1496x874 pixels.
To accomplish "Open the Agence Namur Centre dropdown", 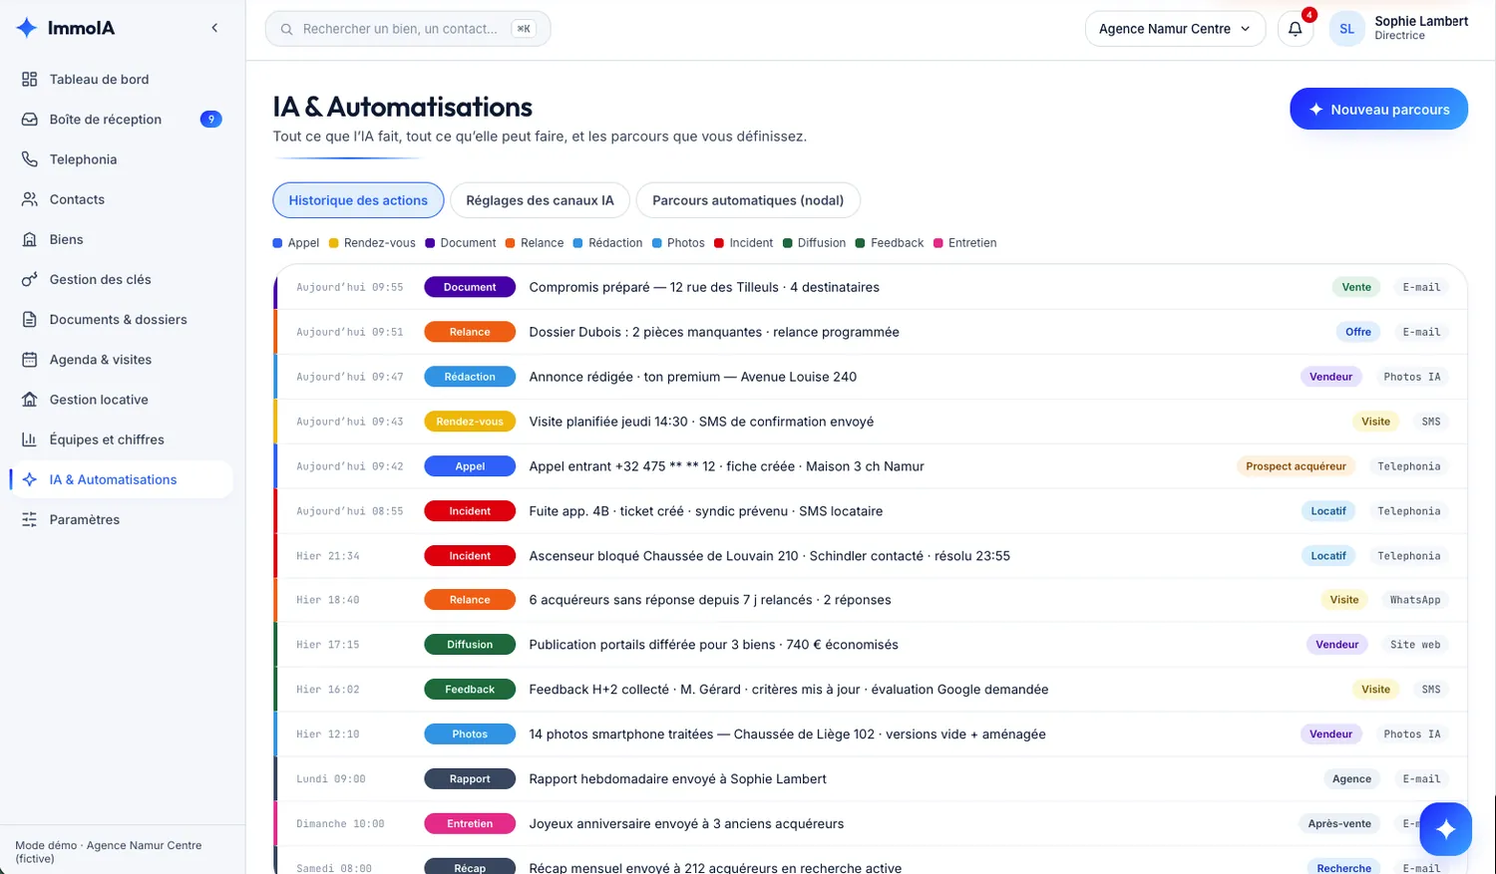I will pyautogui.click(x=1175, y=29).
